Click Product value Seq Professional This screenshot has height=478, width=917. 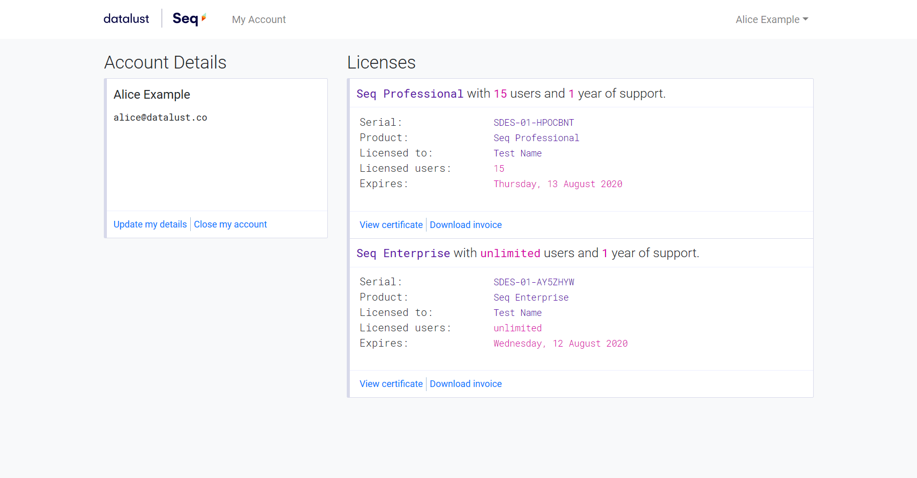[x=536, y=138]
